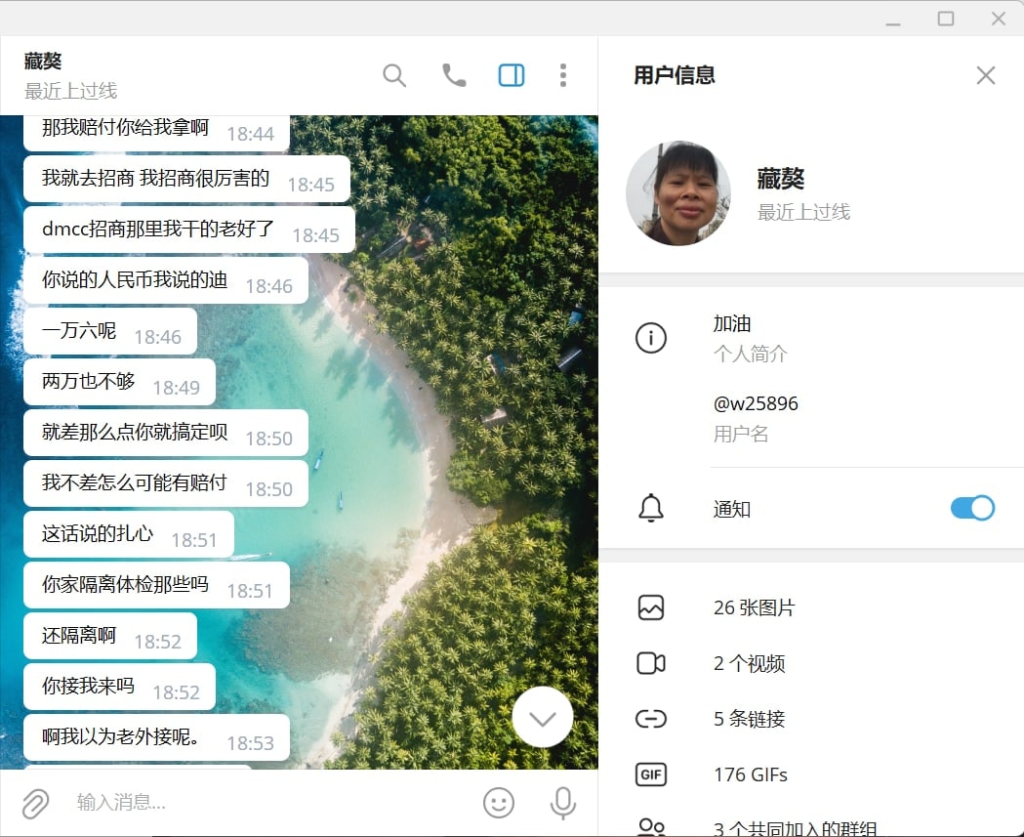
Task: Click the bio text 加油
Action: [x=732, y=323]
